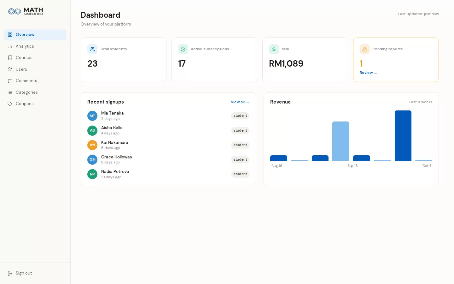Image resolution: width=454 pixels, height=284 pixels.
Task: Click the tallest dark blue revenue bar
Action: [403, 136]
